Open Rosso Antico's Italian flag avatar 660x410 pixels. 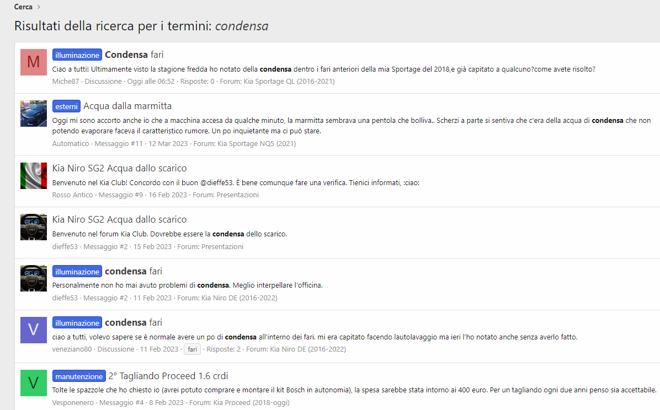tap(34, 176)
